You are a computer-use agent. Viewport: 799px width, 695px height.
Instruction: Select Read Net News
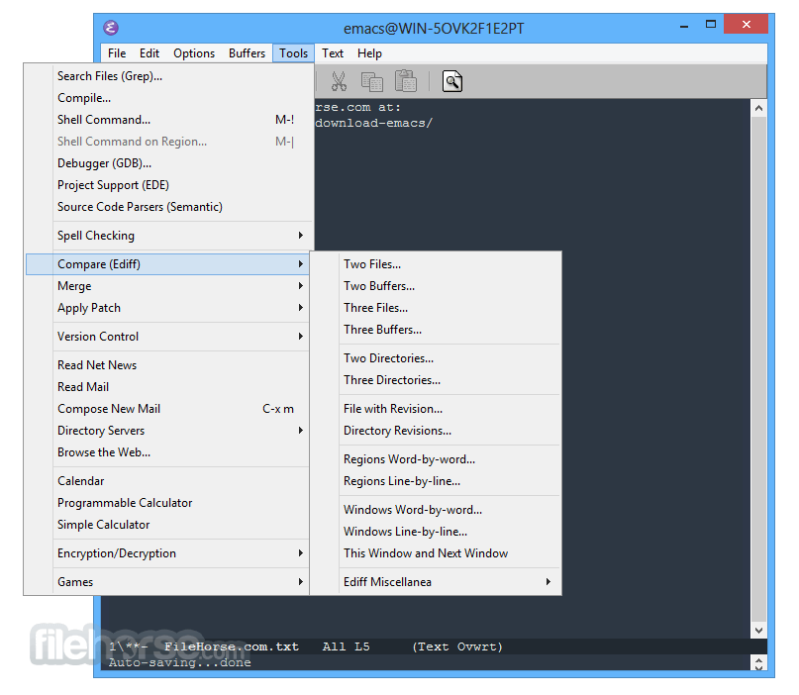(168, 365)
